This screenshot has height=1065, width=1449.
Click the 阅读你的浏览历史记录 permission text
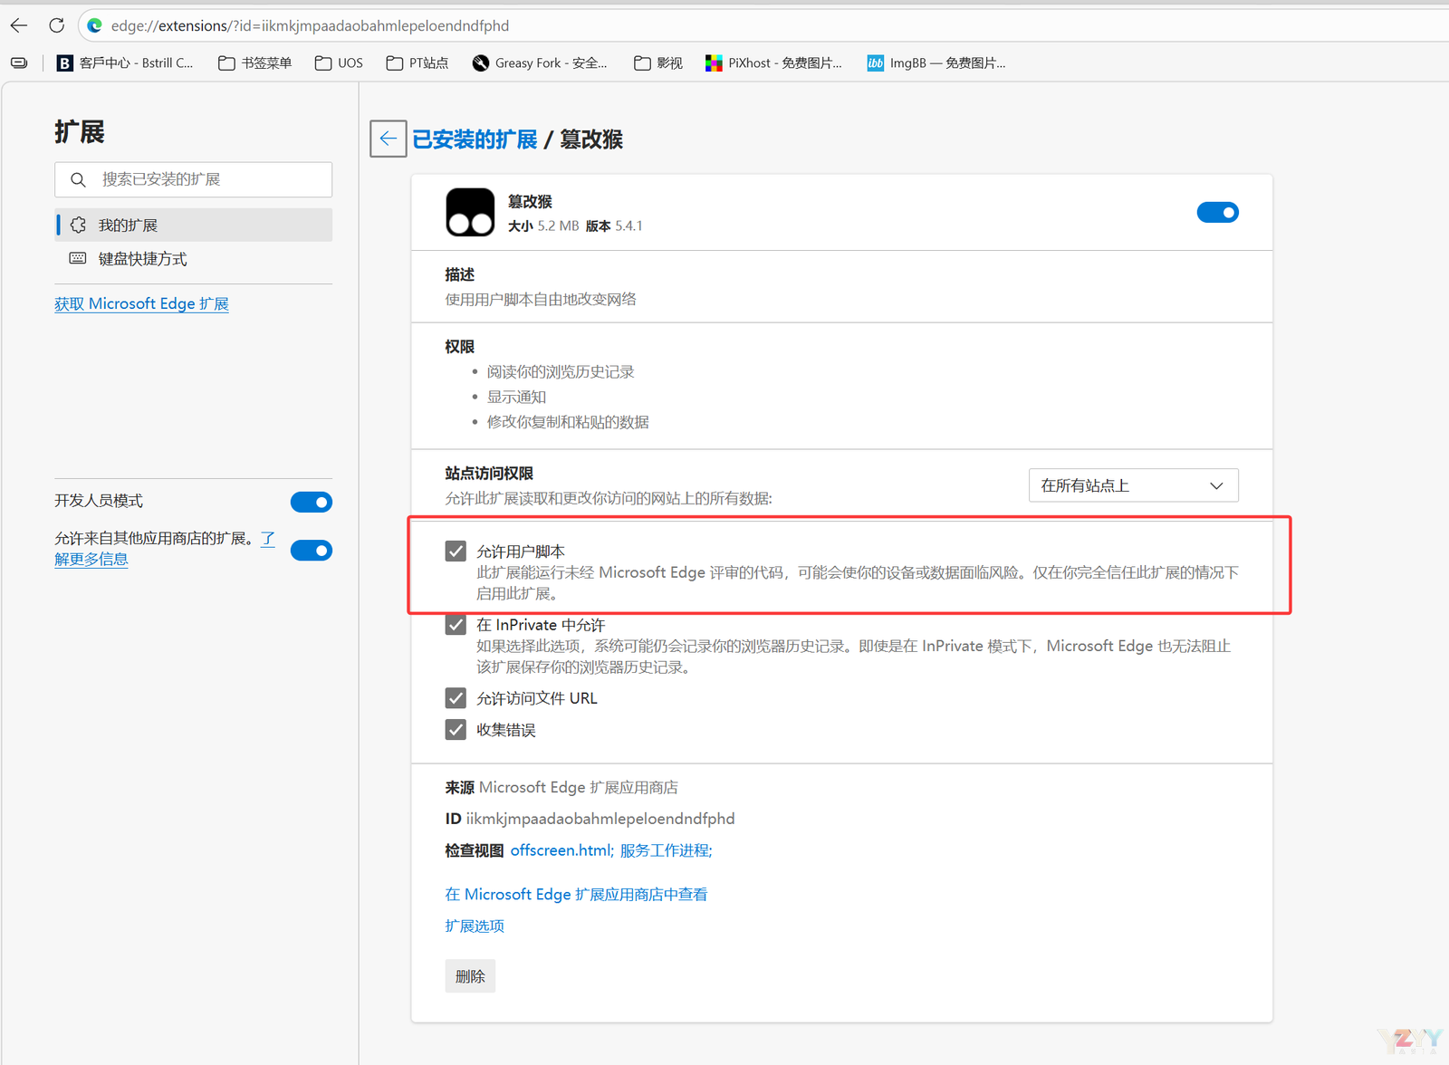coord(561,372)
